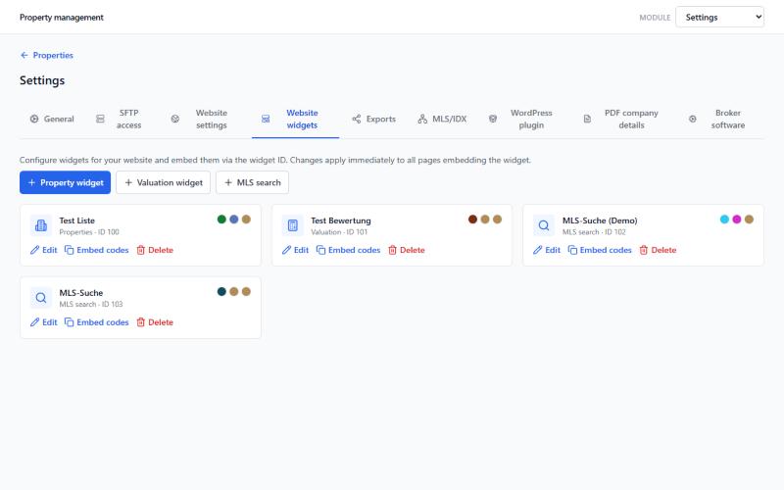Image resolution: width=784 pixels, height=490 pixels.
Task: Click the Broker software icon
Action: pos(693,119)
